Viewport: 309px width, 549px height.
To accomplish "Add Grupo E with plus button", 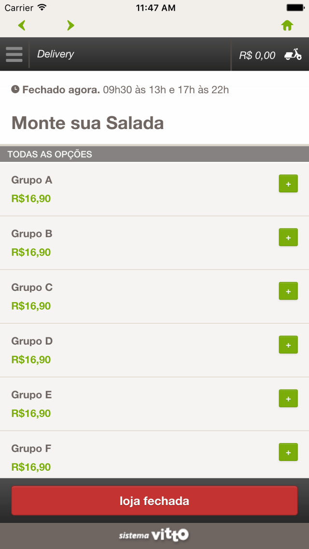I will point(288,398).
